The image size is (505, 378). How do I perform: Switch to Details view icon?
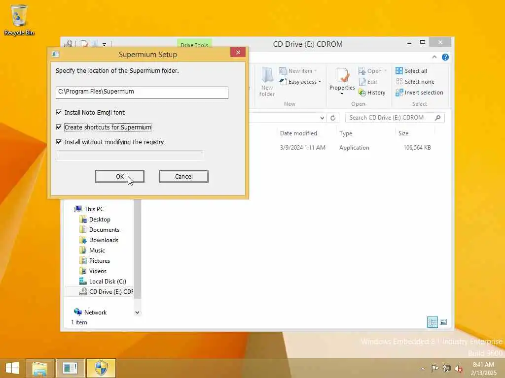tap(432, 322)
